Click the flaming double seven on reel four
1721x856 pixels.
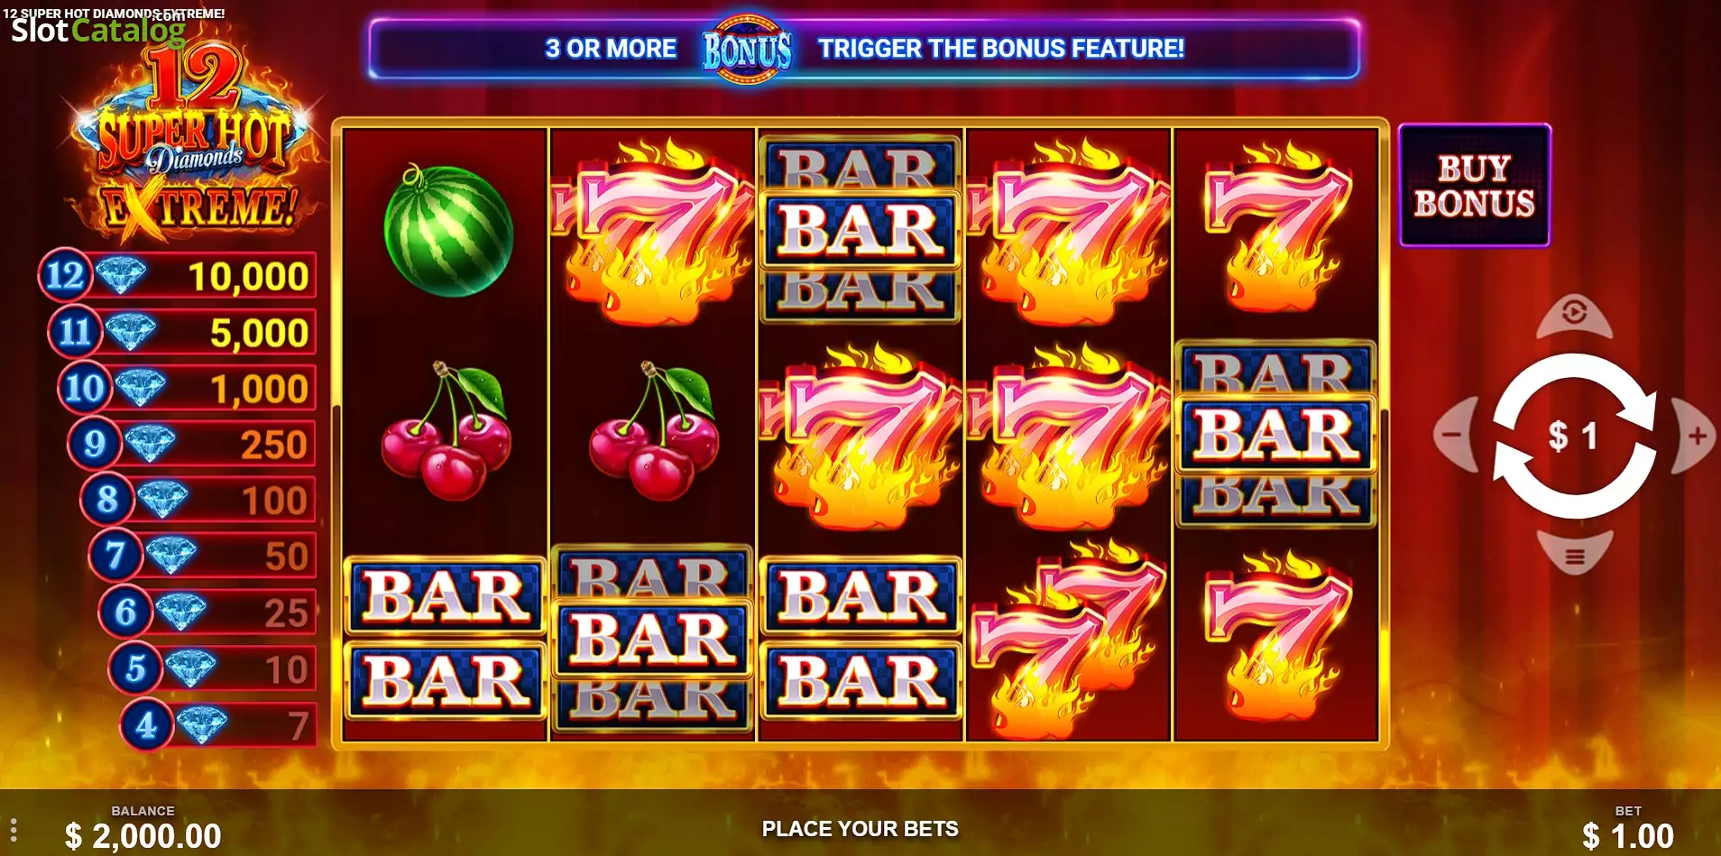[x=1068, y=636]
